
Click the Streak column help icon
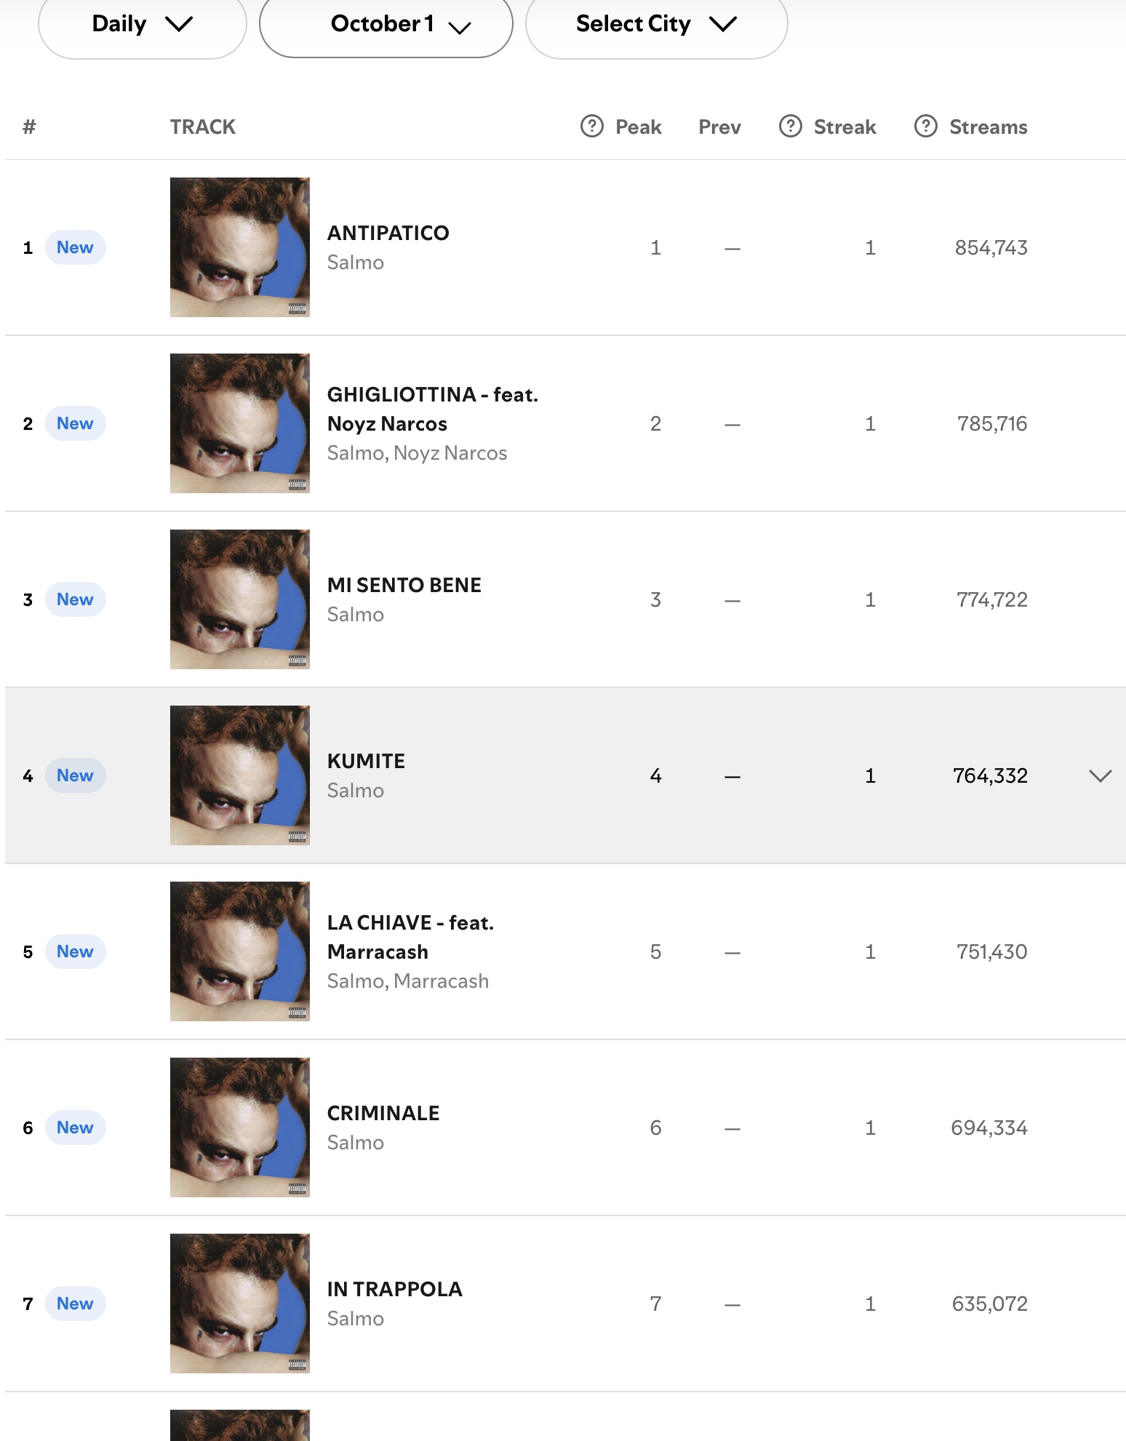pos(790,127)
